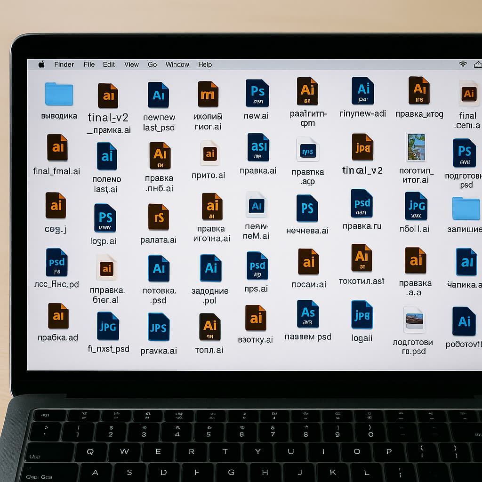
Task: Select the задодние .pol file
Action: [210, 268]
